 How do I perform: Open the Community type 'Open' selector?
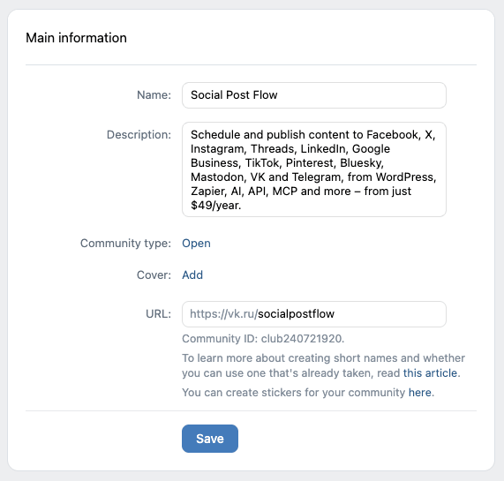(196, 244)
